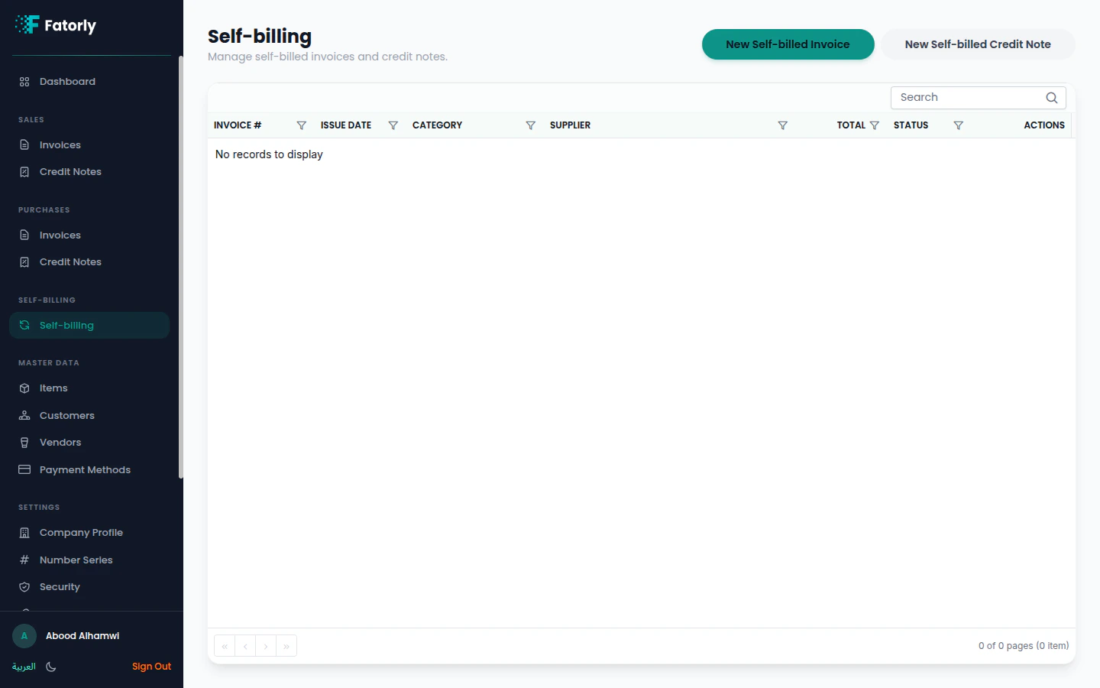Screen dimensions: 1100x688
Task: Open Security settings
Action: (x=89, y=587)
